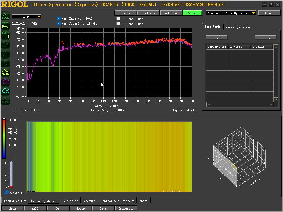Enable the AUTO RBW checkbox
The image size is (283, 212).
point(118,18)
